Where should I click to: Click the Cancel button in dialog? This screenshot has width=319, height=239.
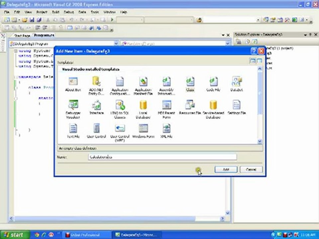pyautogui.click(x=251, y=170)
